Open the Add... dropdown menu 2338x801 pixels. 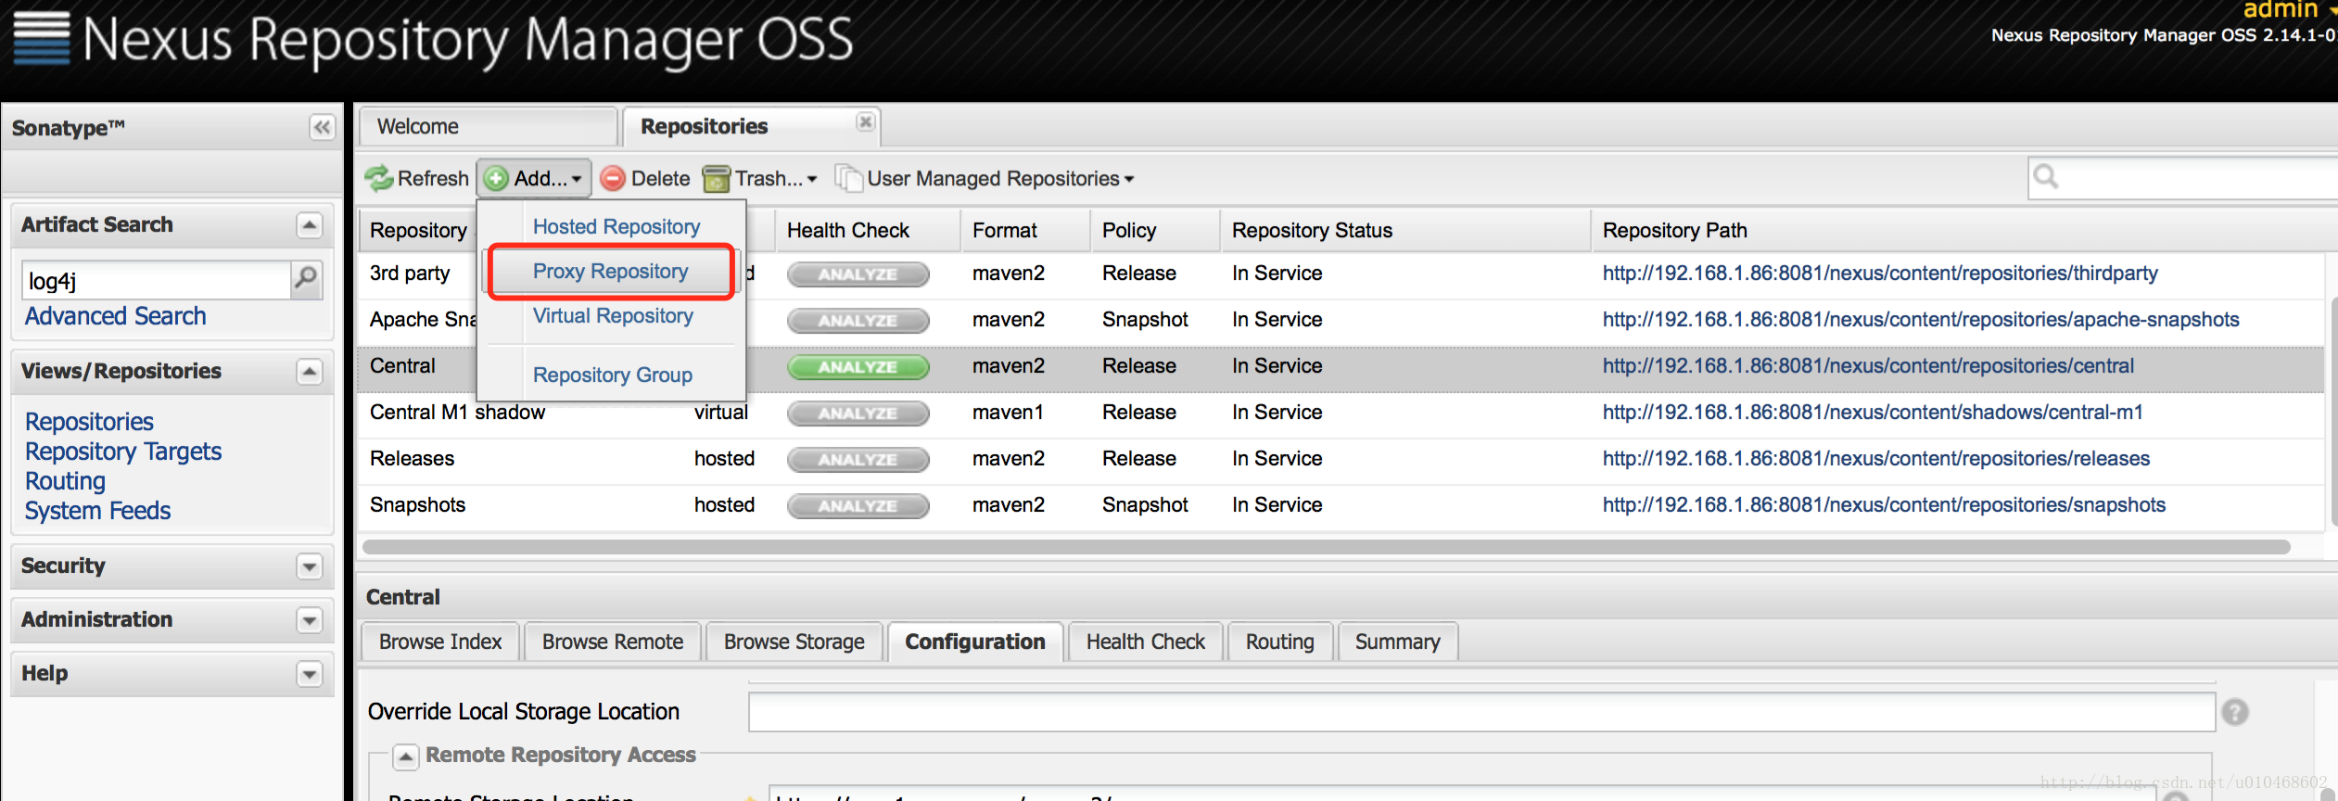[535, 178]
